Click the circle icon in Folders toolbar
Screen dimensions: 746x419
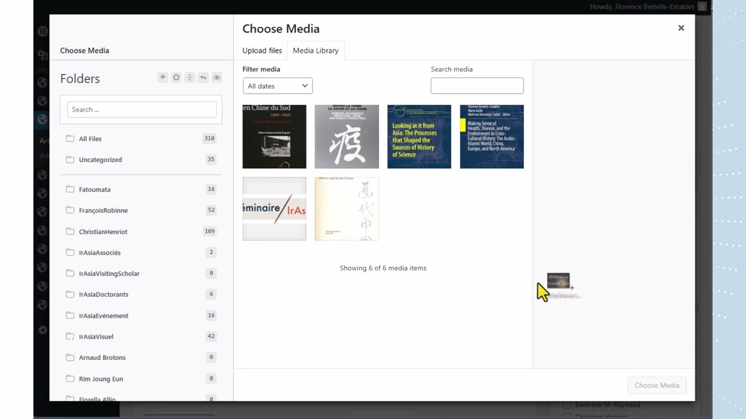(176, 77)
